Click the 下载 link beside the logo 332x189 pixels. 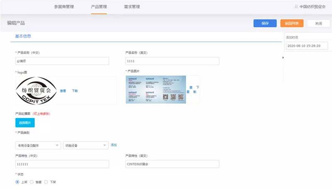[x=75, y=91]
